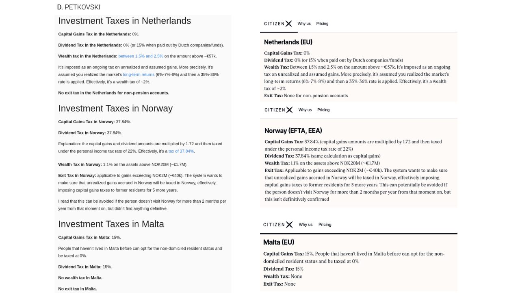Screen dimensions: 520x293
Task: Open 'Why us' above Netherlands (EU) panel
Action: coord(304,24)
